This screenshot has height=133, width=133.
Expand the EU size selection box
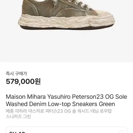pos(66,130)
